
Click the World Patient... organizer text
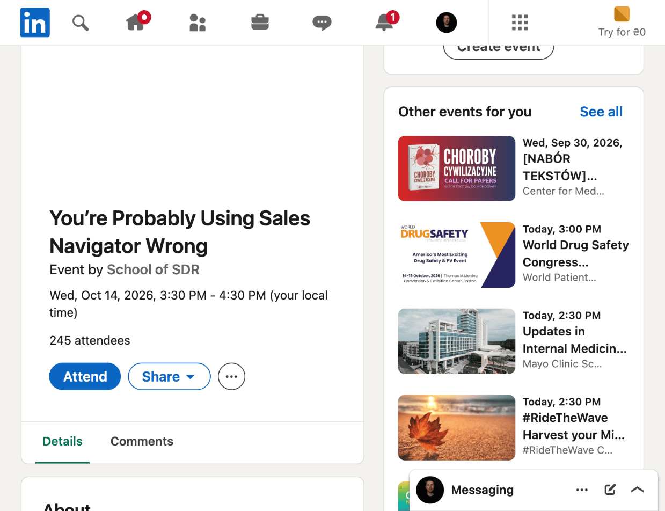(559, 278)
